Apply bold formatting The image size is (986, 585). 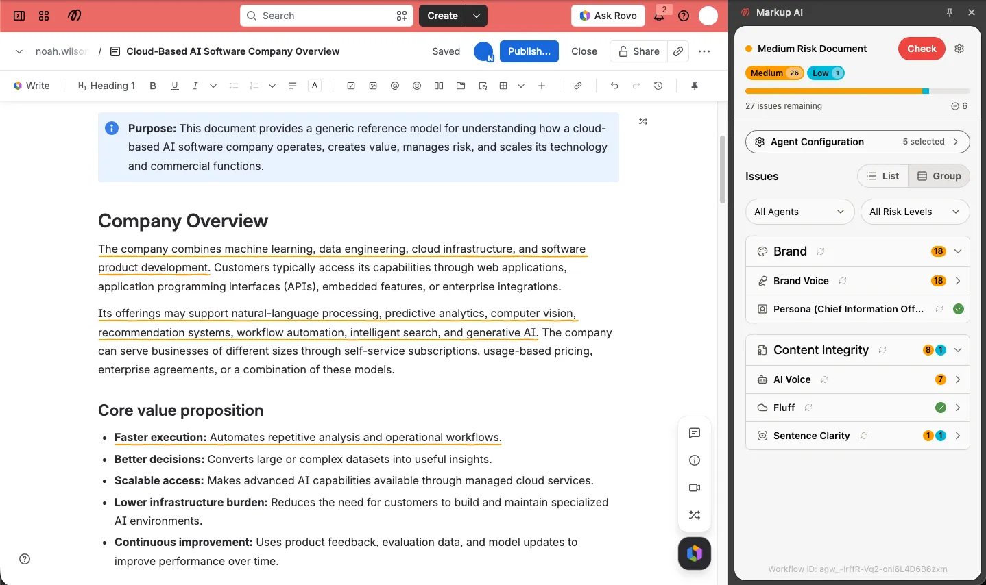pyautogui.click(x=153, y=86)
